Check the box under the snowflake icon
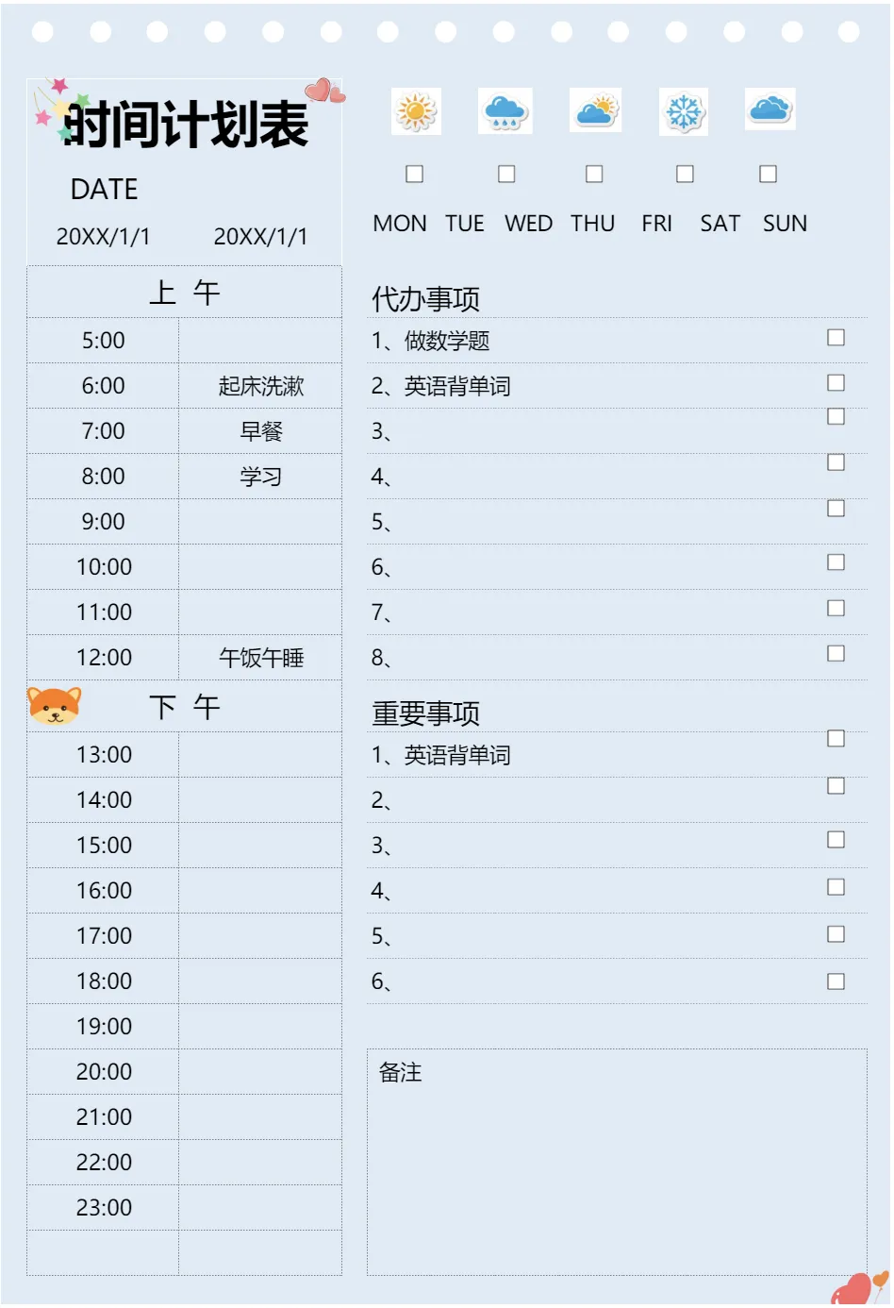Image resolution: width=894 pixels, height=1308 pixels. (685, 174)
